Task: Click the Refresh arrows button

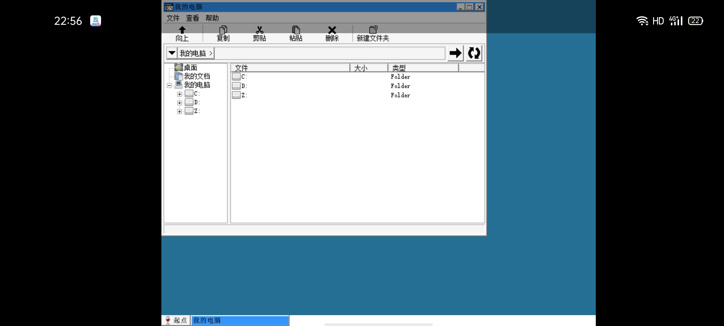Action: 474,53
